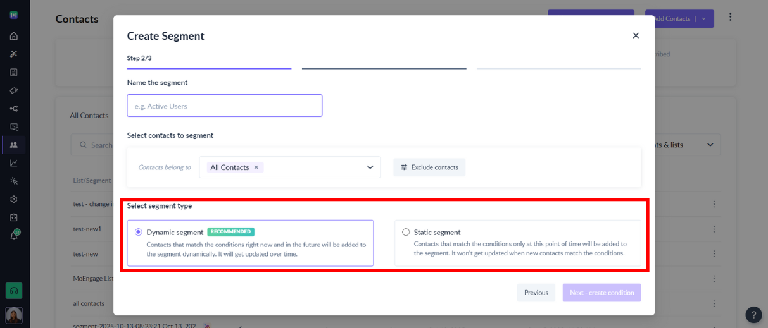Click Next - create condition button
This screenshot has height=328, width=768.
click(601, 293)
